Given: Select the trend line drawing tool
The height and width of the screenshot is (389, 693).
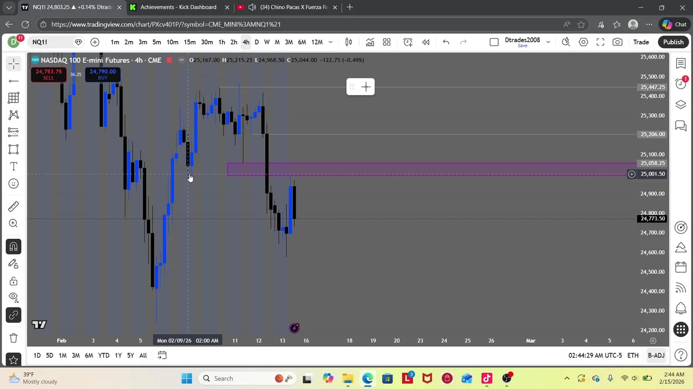Looking at the screenshot, I should click(14, 81).
